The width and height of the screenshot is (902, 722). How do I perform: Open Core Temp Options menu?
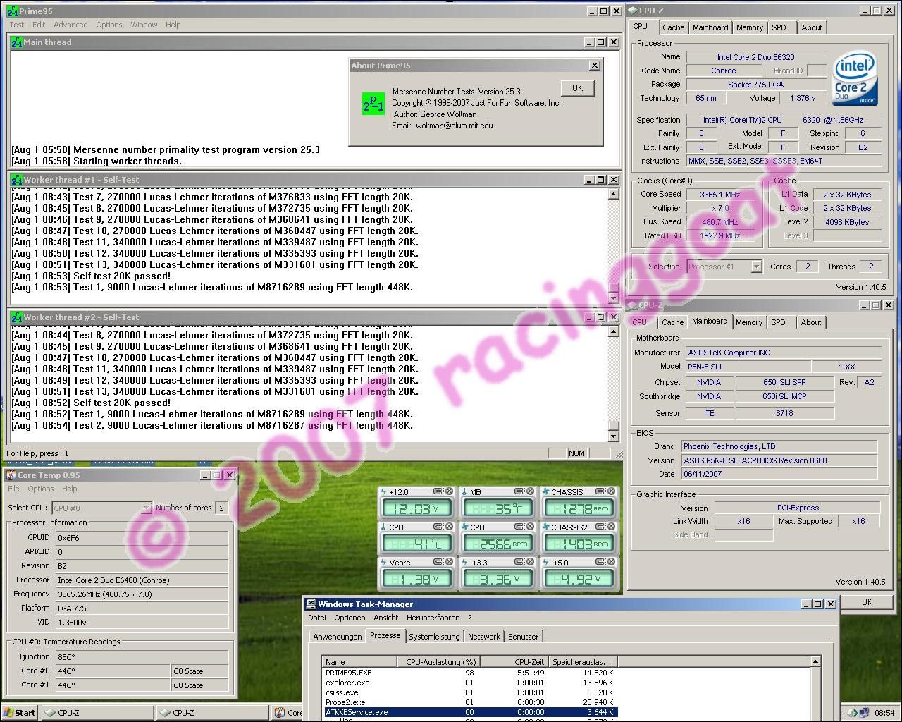coord(41,489)
